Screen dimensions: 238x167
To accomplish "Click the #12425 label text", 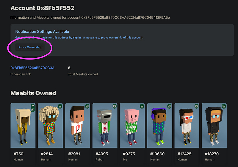I will pyautogui.click(x=184, y=154).
